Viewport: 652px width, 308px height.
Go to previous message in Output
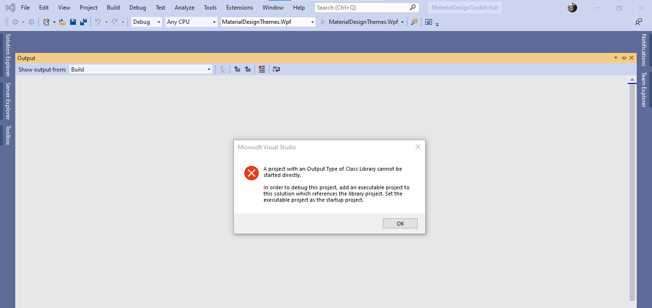click(237, 69)
